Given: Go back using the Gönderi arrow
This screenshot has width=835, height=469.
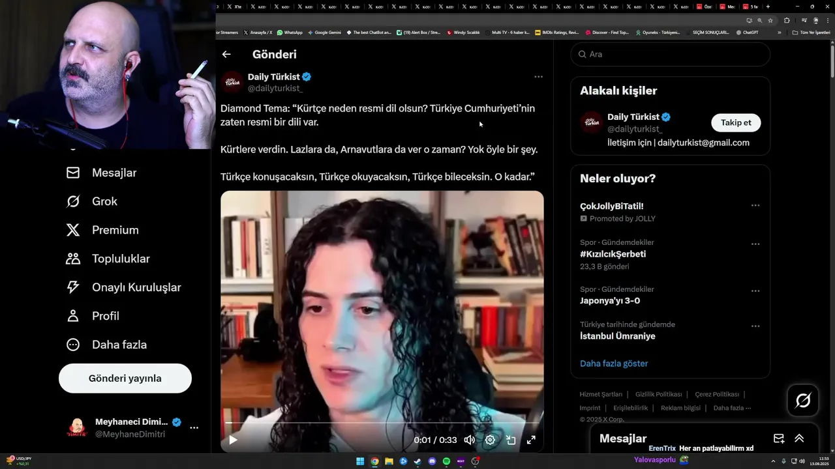Looking at the screenshot, I should click(226, 55).
